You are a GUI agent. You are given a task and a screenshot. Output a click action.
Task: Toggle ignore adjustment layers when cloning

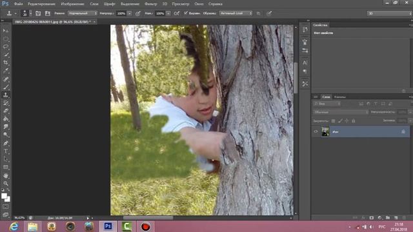pos(258,13)
